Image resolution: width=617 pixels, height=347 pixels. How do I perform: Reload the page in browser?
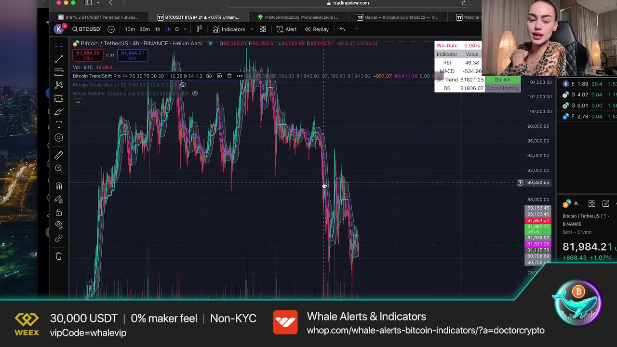[464, 3]
